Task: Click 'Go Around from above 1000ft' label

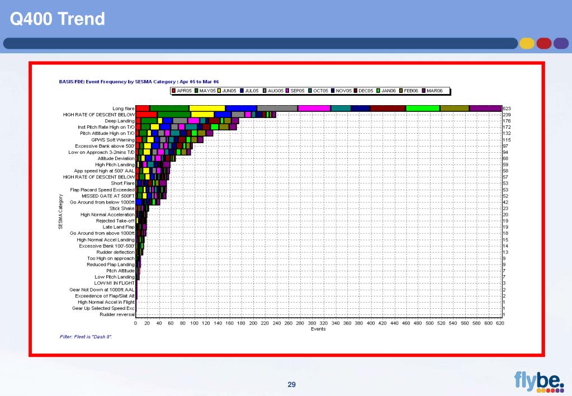Action: (x=102, y=233)
